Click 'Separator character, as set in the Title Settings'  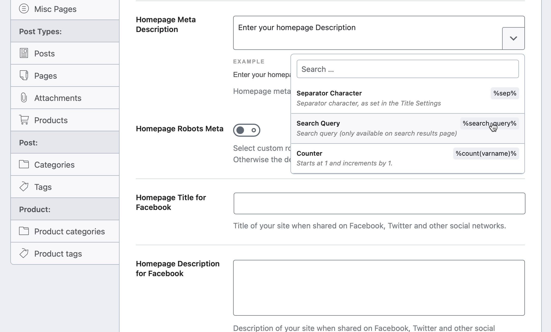tap(369, 103)
